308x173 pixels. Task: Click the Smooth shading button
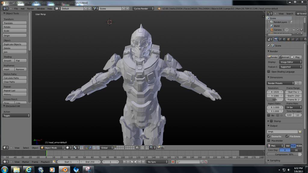click(8, 61)
